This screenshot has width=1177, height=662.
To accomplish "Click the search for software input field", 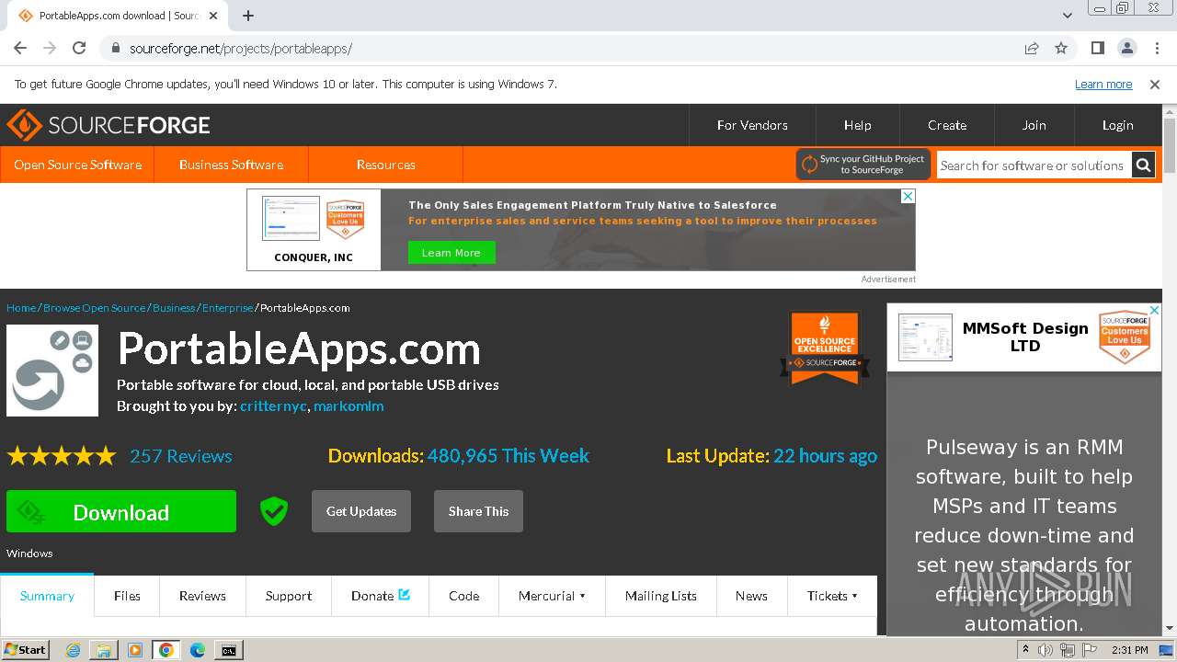I will [1034, 165].
